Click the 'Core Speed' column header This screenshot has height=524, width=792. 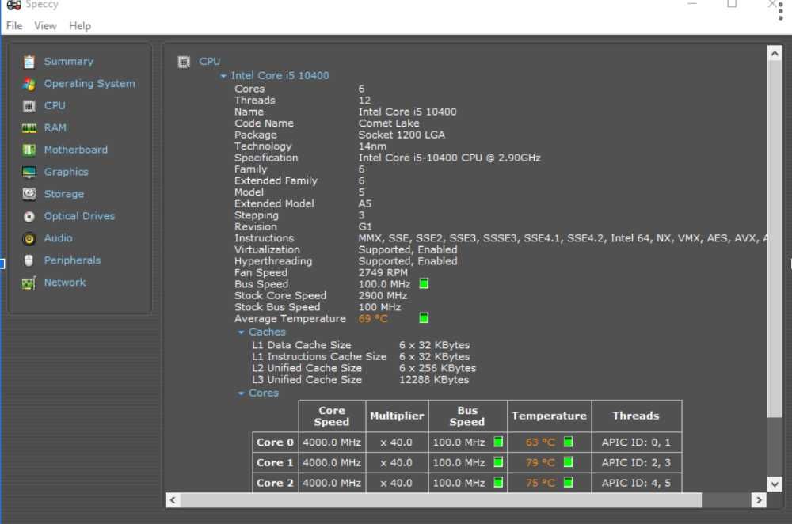pyautogui.click(x=332, y=416)
